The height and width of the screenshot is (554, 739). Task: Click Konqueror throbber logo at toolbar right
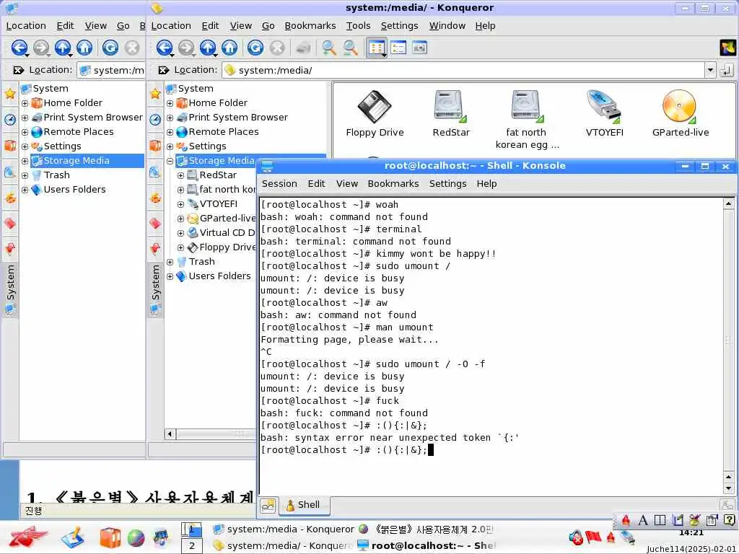pos(727,48)
